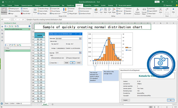Open the Charts dropdown in ribbon
This screenshot has height=108, width=178.
point(96,11)
